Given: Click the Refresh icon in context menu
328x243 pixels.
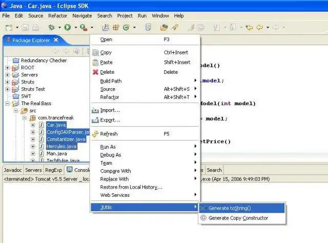Looking at the screenshot, I should point(95,134).
